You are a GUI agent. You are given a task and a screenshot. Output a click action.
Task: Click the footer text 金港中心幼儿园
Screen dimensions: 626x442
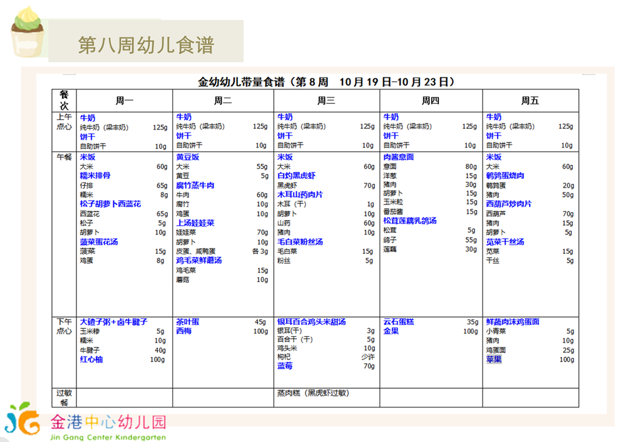[x=108, y=422]
